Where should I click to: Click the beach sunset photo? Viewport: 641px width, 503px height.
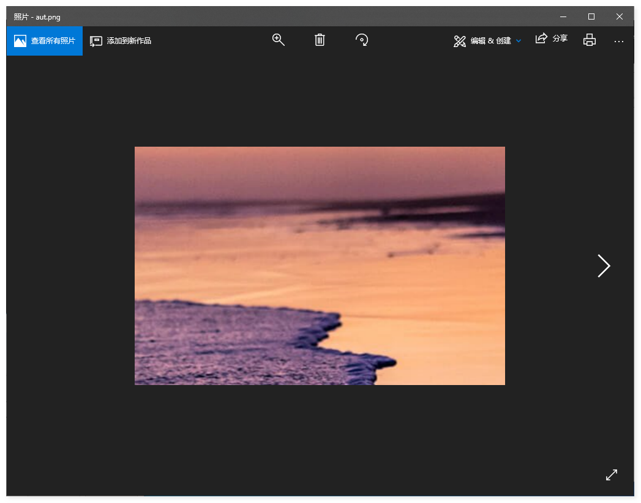320,266
